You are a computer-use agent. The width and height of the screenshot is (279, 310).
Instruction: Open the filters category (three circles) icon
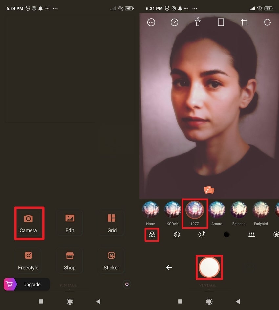pos(152,235)
